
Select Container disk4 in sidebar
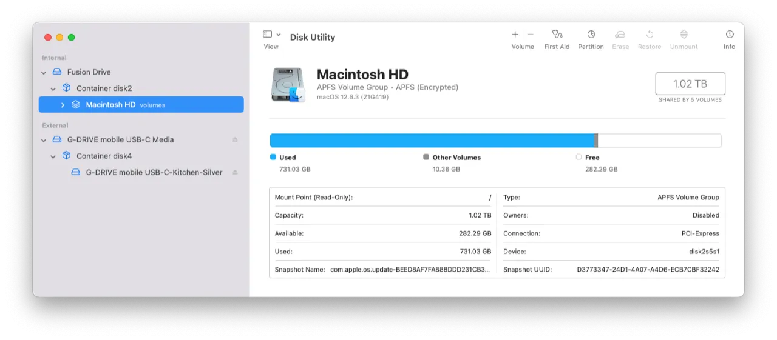pos(104,156)
